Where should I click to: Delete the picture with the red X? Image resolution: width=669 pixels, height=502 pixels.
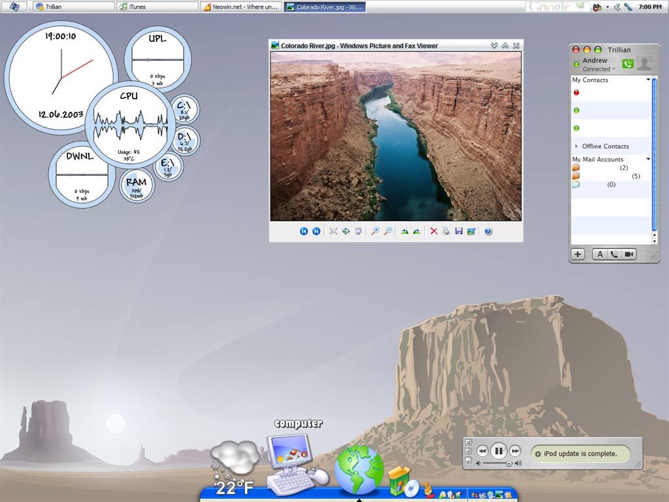(433, 231)
